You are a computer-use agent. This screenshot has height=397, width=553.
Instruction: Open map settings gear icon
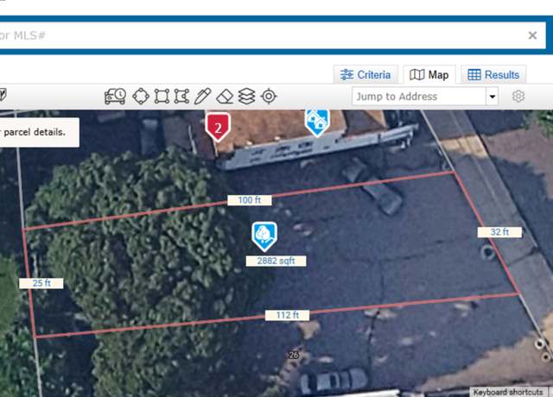pyautogui.click(x=518, y=96)
